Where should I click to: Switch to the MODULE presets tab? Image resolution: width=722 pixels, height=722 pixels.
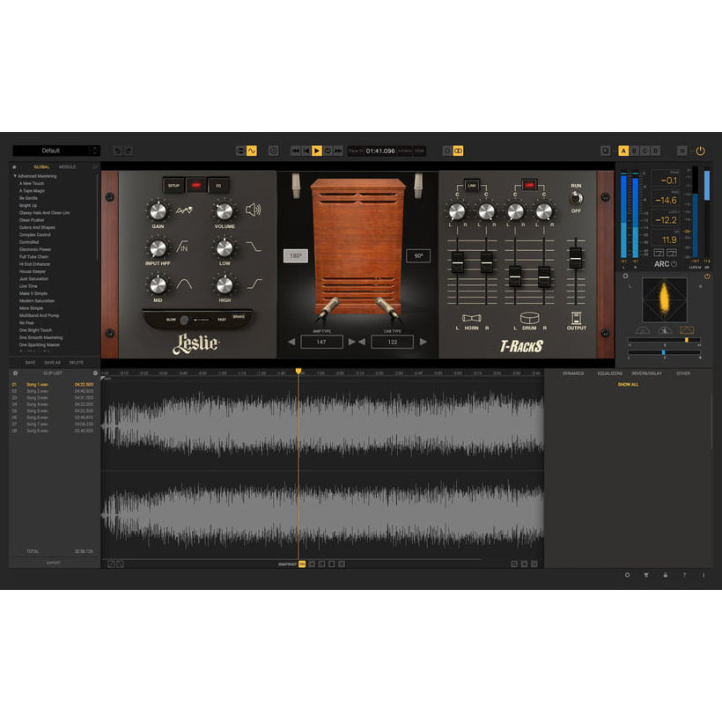click(67, 166)
